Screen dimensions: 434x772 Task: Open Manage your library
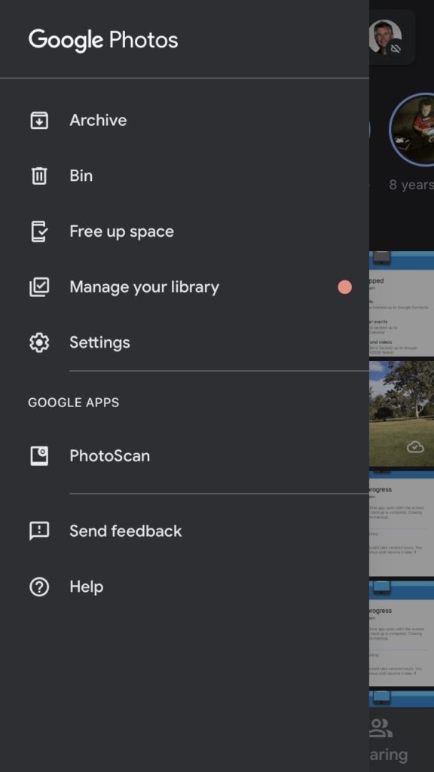(185, 287)
